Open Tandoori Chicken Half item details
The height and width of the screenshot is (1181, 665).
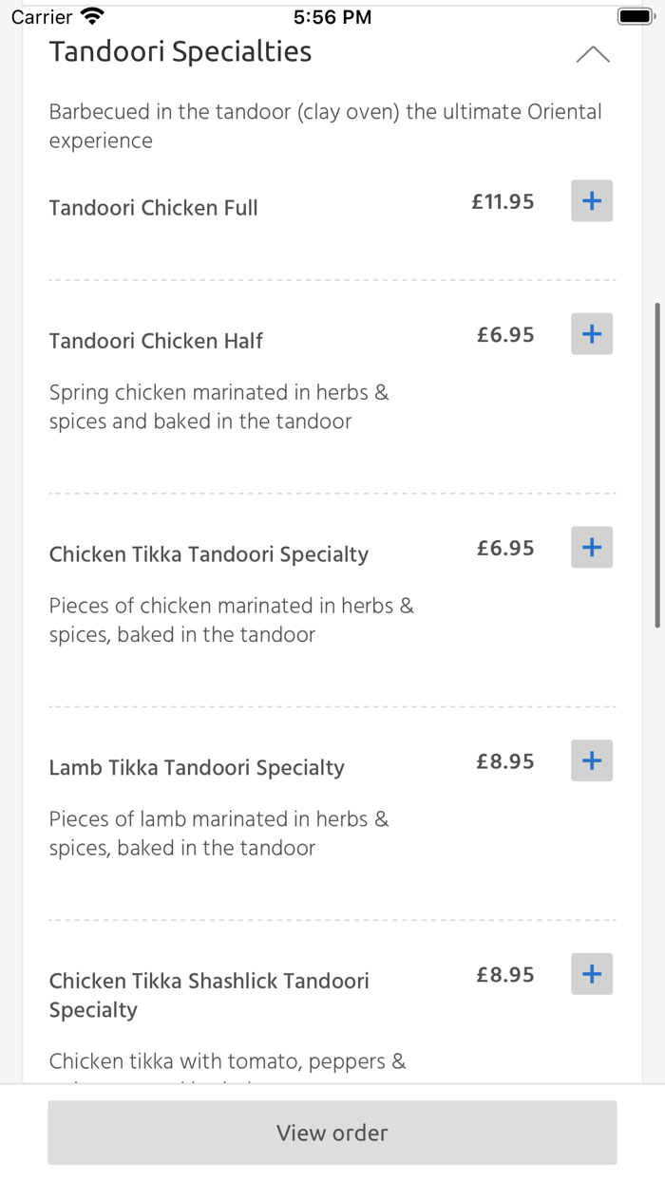(x=156, y=340)
